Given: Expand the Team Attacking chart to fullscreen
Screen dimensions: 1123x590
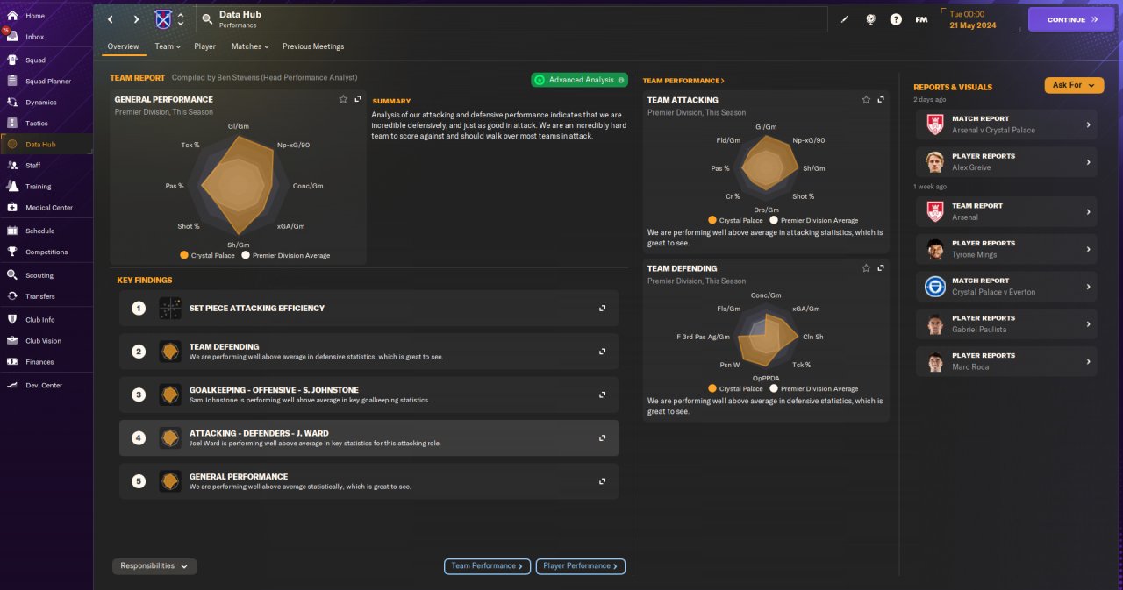Looking at the screenshot, I should [881, 100].
